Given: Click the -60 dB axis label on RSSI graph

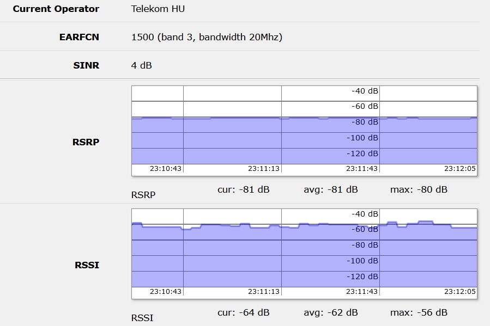Looking at the screenshot, I should [x=365, y=229].
